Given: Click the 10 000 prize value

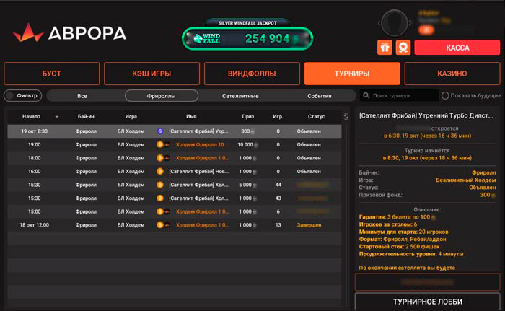Looking at the screenshot, I should 245,145.
